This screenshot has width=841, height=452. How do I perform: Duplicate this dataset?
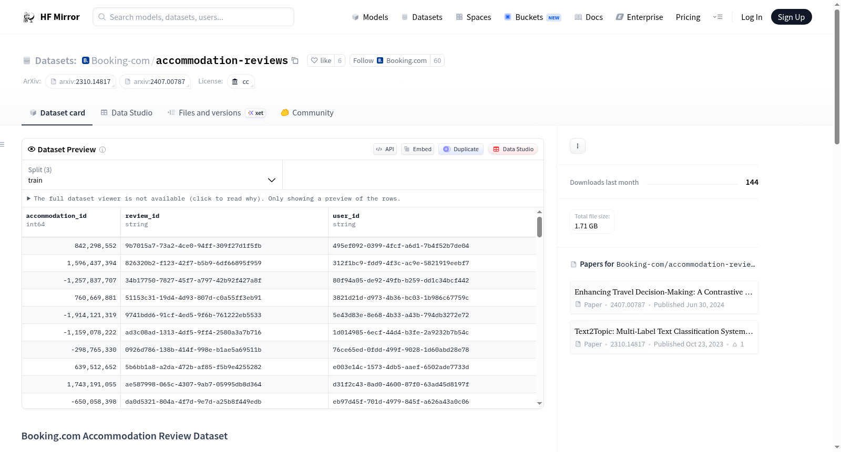click(461, 149)
